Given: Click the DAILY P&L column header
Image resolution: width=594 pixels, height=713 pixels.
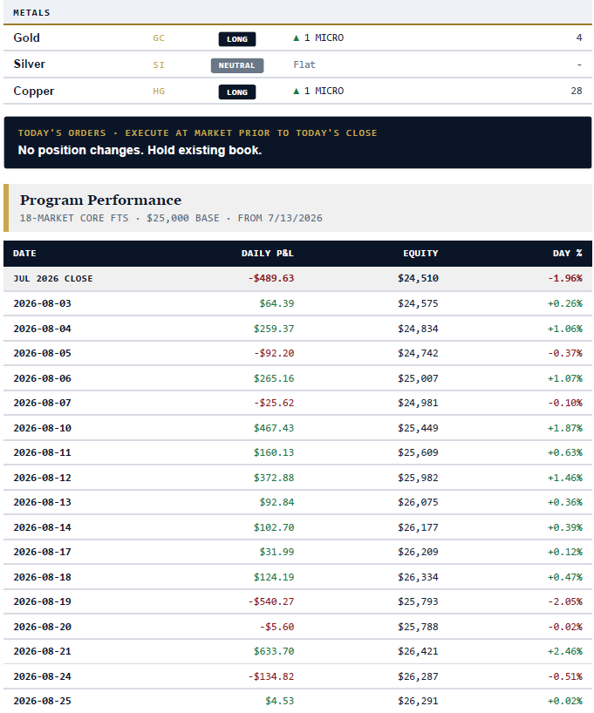Looking at the screenshot, I should tap(267, 254).
